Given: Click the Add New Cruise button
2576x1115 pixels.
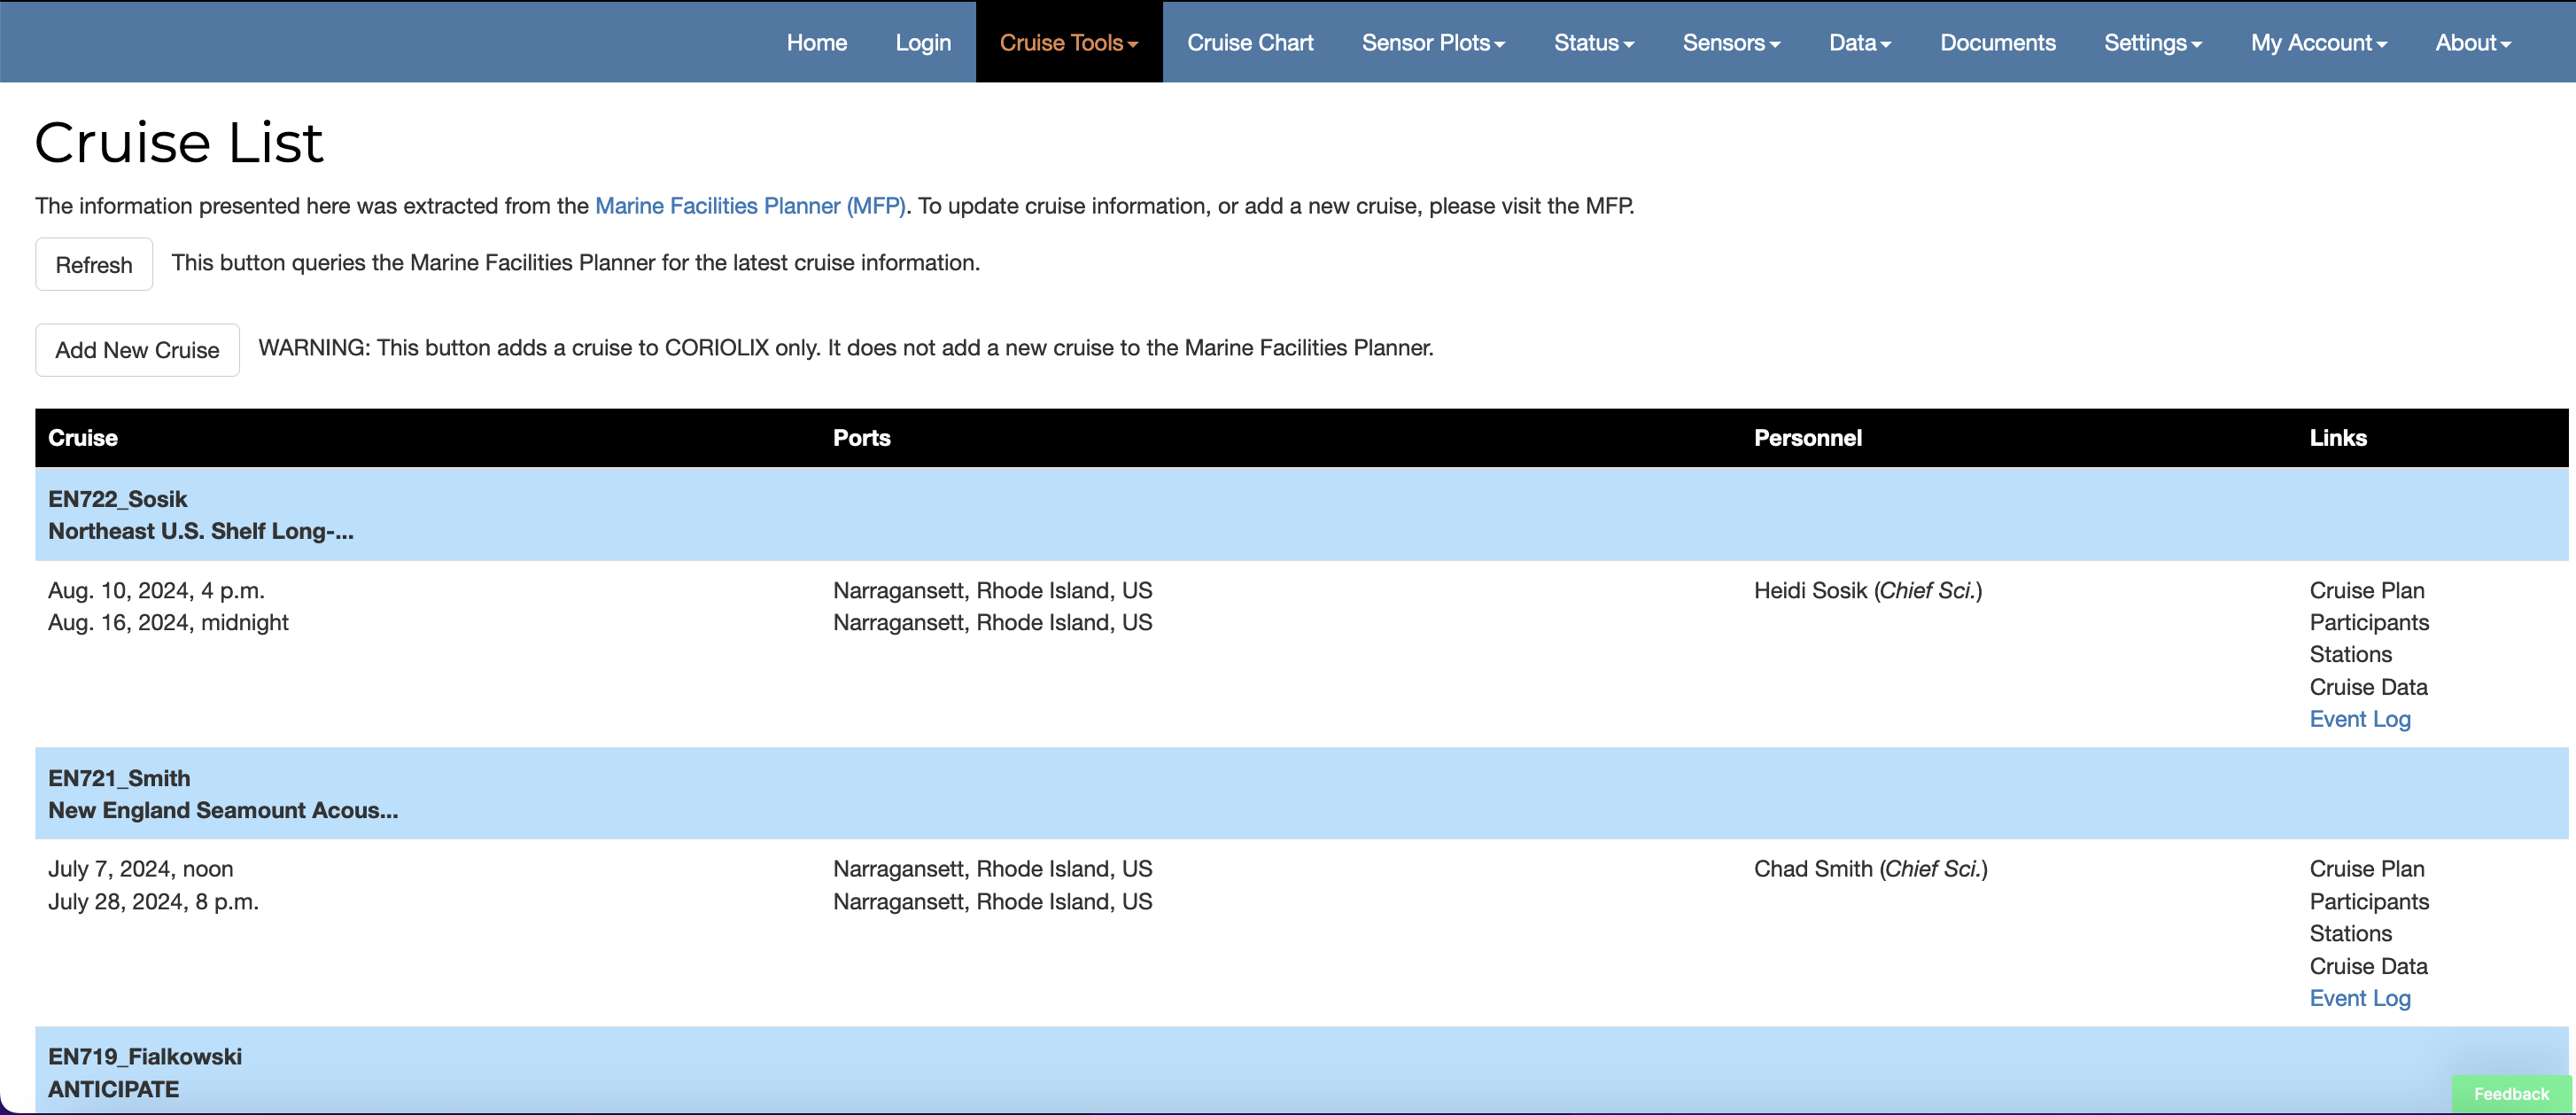Looking at the screenshot, I should [137, 349].
